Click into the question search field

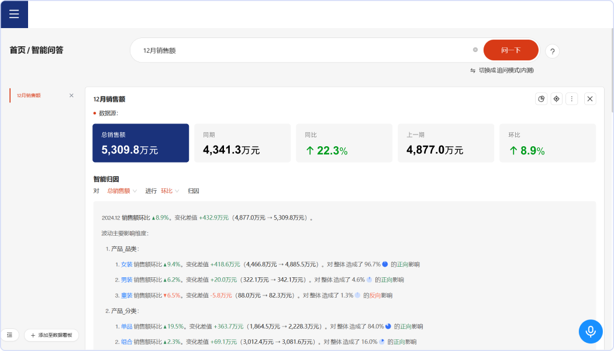(x=304, y=50)
